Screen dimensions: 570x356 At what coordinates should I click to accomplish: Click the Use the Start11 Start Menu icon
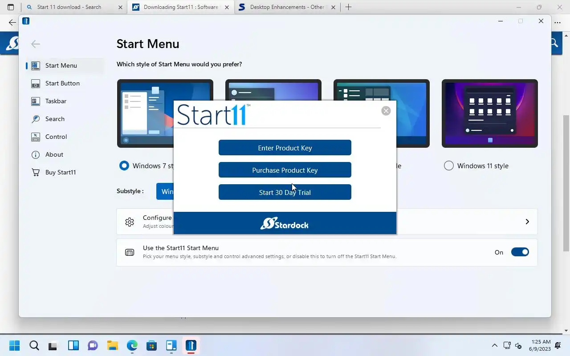(x=130, y=252)
